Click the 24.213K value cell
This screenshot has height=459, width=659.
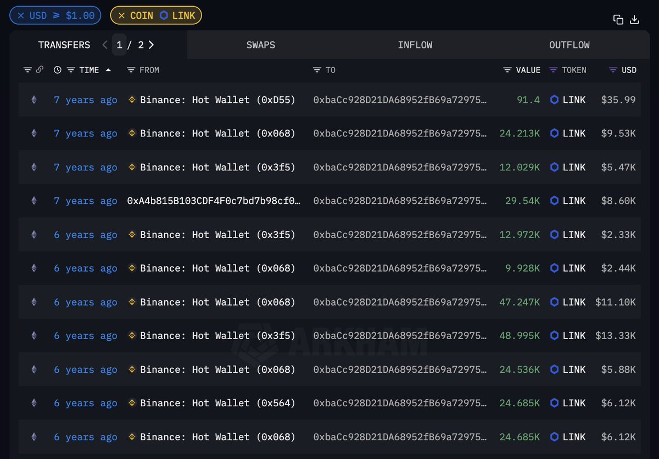(520, 133)
